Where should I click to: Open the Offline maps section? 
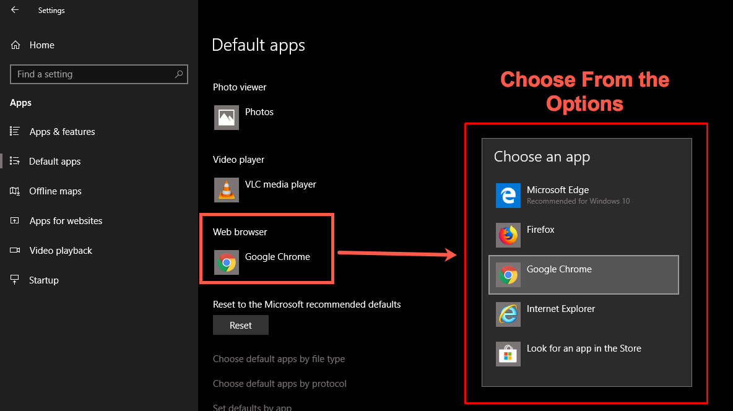[55, 191]
